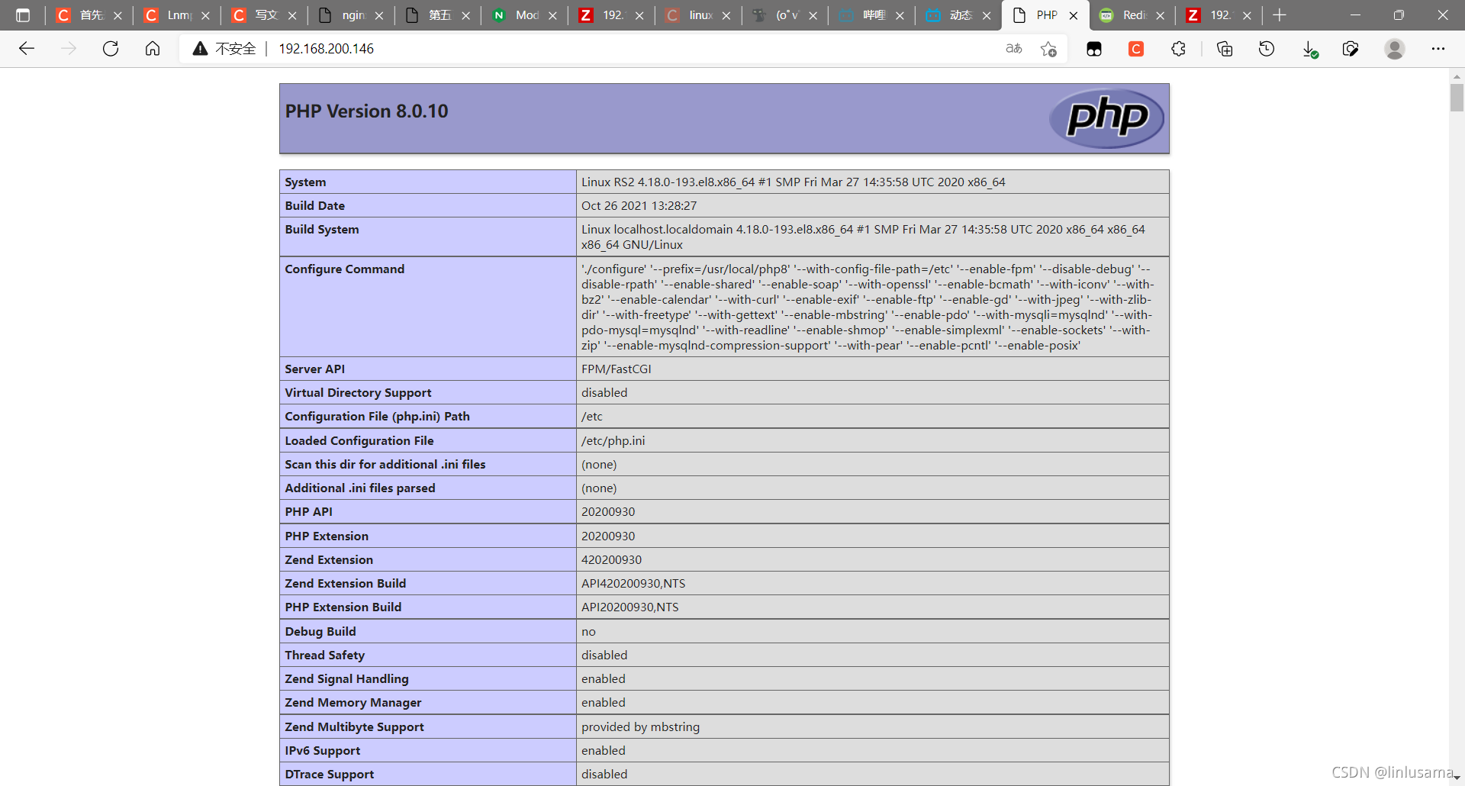Close the Mod tab
This screenshot has height=786, width=1465.
click(552, 15)
